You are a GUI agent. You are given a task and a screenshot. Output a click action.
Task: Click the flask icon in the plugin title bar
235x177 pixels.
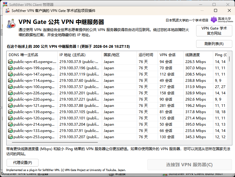click(x=7, y=10)
